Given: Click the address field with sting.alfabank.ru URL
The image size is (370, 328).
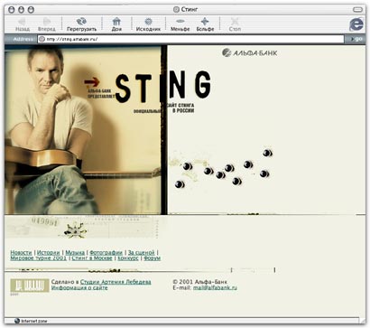Looking at the screenshot, I should [x=190, y=39].
